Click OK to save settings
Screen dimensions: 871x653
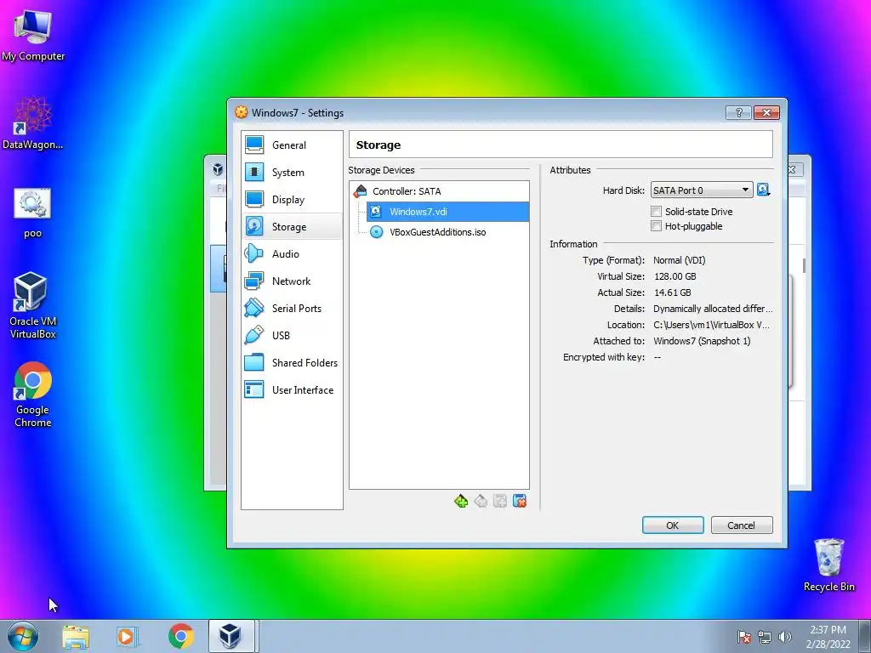(x=673, y=525)
